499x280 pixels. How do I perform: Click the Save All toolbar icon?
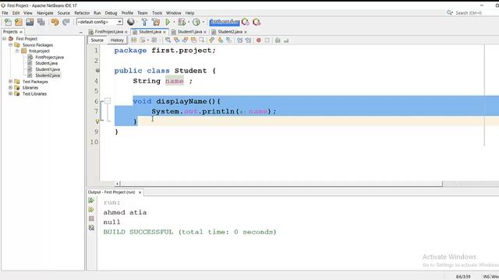pos(41,22)
